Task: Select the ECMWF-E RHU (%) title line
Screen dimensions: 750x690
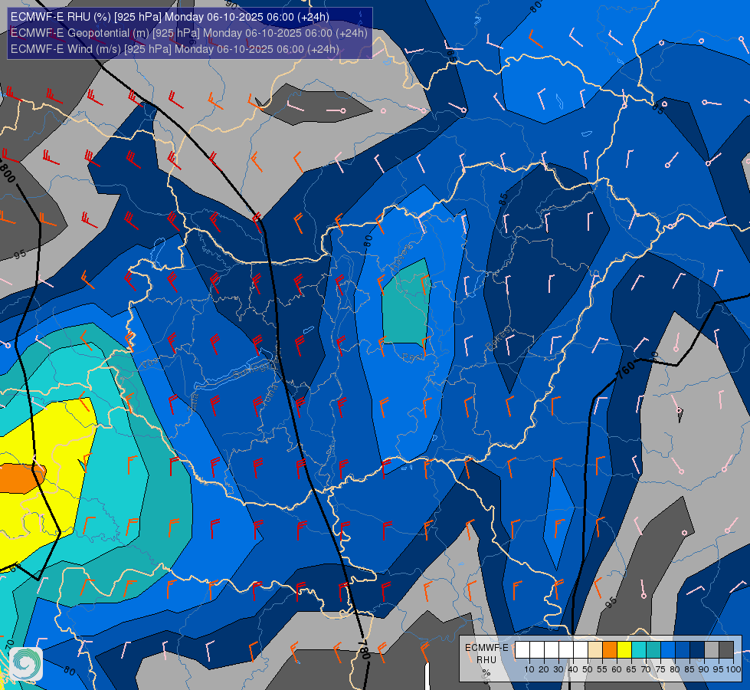Action: click(x=170, y=17)
